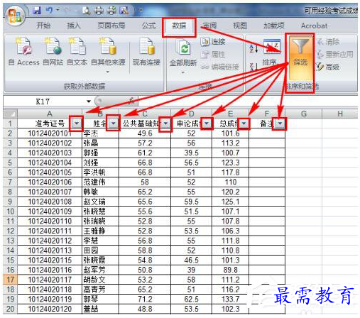Open filter dropdown for 姓名 column

[x=114, y=124]
